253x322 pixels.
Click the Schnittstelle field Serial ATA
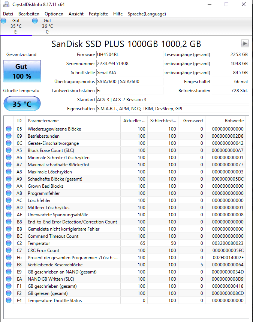130,73
